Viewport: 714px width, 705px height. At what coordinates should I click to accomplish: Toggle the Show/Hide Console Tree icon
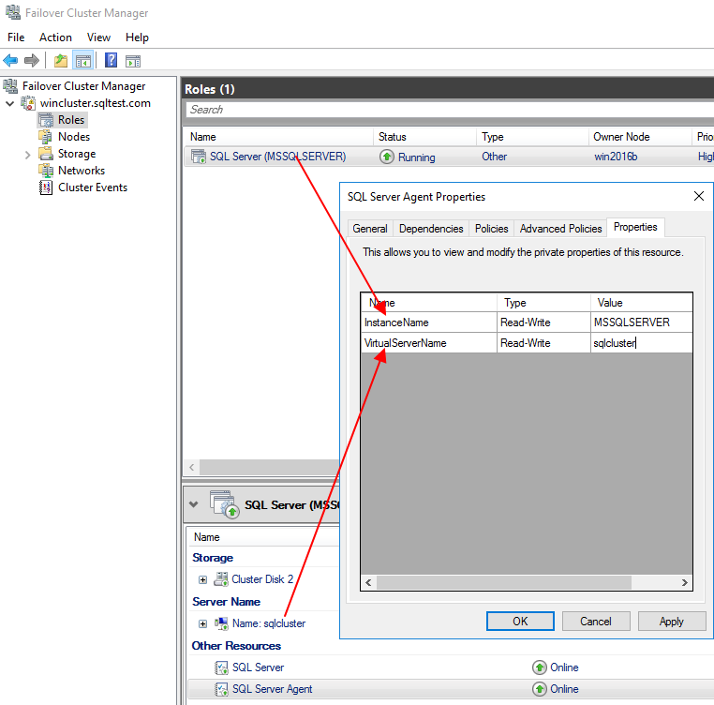tap(83, 61)
